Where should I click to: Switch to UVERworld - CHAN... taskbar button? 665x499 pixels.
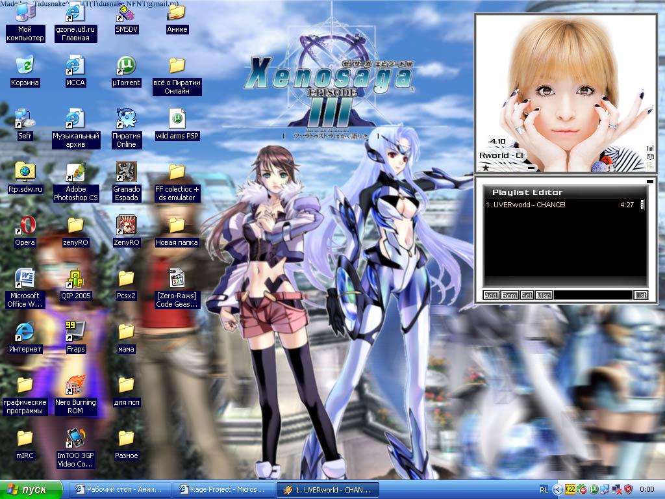(x=327, y=490)
